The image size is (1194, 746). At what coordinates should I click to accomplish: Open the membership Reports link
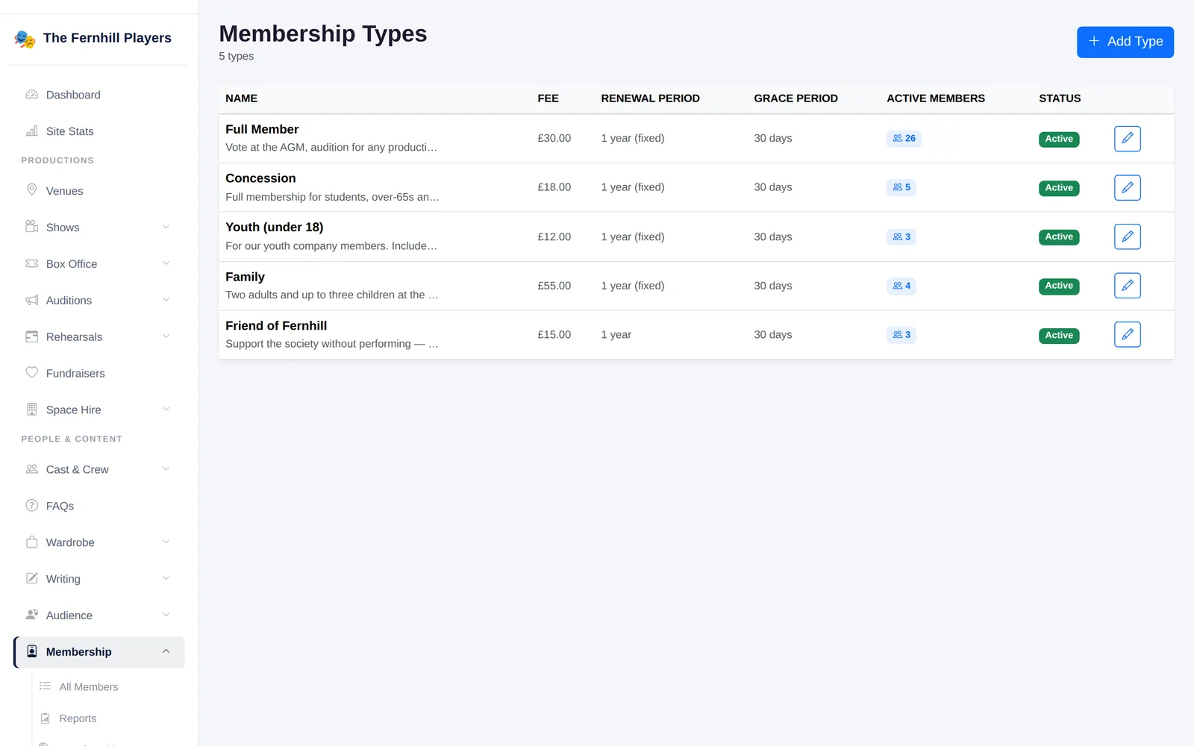click(78, 718)
